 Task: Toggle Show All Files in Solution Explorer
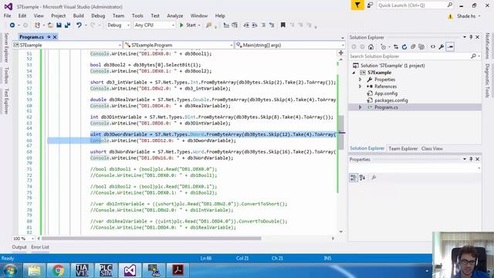tap(421, 46)
